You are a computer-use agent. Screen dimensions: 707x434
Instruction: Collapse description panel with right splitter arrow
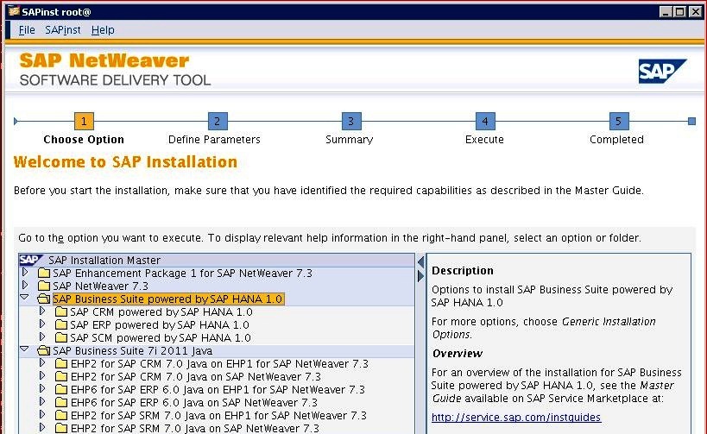[420, 276]
